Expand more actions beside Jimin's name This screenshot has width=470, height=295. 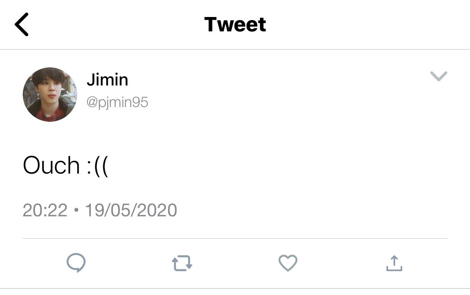[x=439, y=76]
